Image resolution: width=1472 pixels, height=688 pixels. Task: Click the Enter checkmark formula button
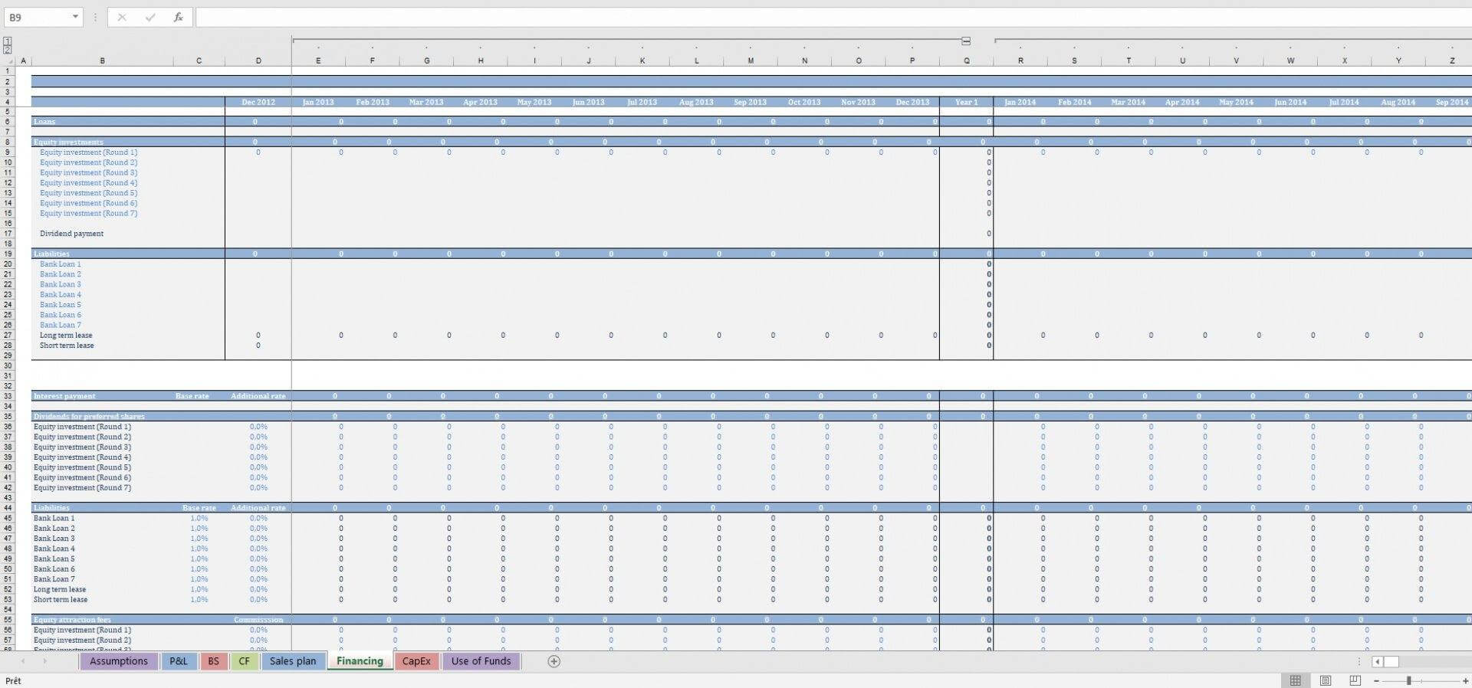[149, 17]
